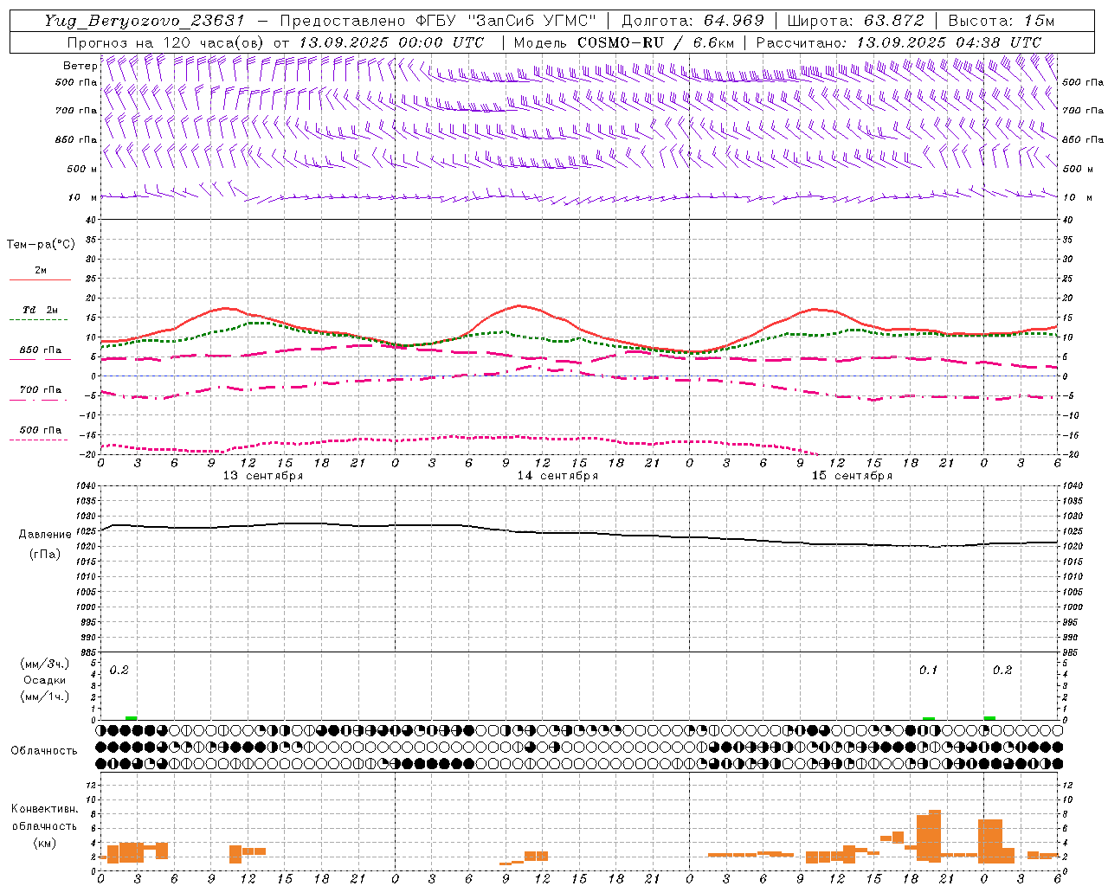Click the (мм/1ч.) precipitation unit label
1108x886 pixels.
coord(45,696)
